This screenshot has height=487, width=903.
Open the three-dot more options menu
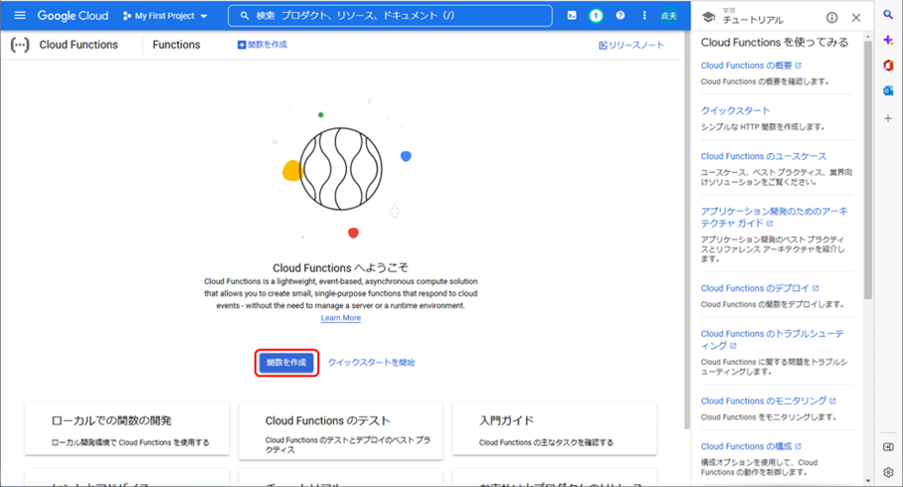click(644, 16)
